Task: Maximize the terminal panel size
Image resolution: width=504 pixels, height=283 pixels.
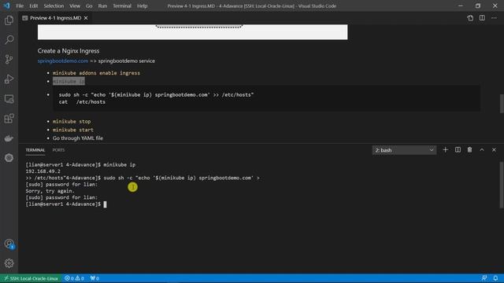Action: (482, 150)
